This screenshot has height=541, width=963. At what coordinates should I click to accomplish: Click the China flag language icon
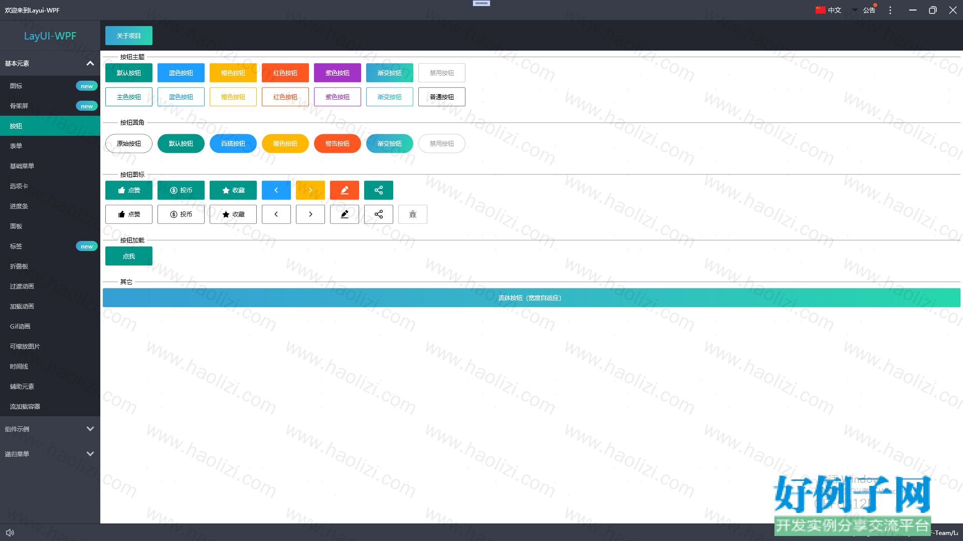click(821, 10)
